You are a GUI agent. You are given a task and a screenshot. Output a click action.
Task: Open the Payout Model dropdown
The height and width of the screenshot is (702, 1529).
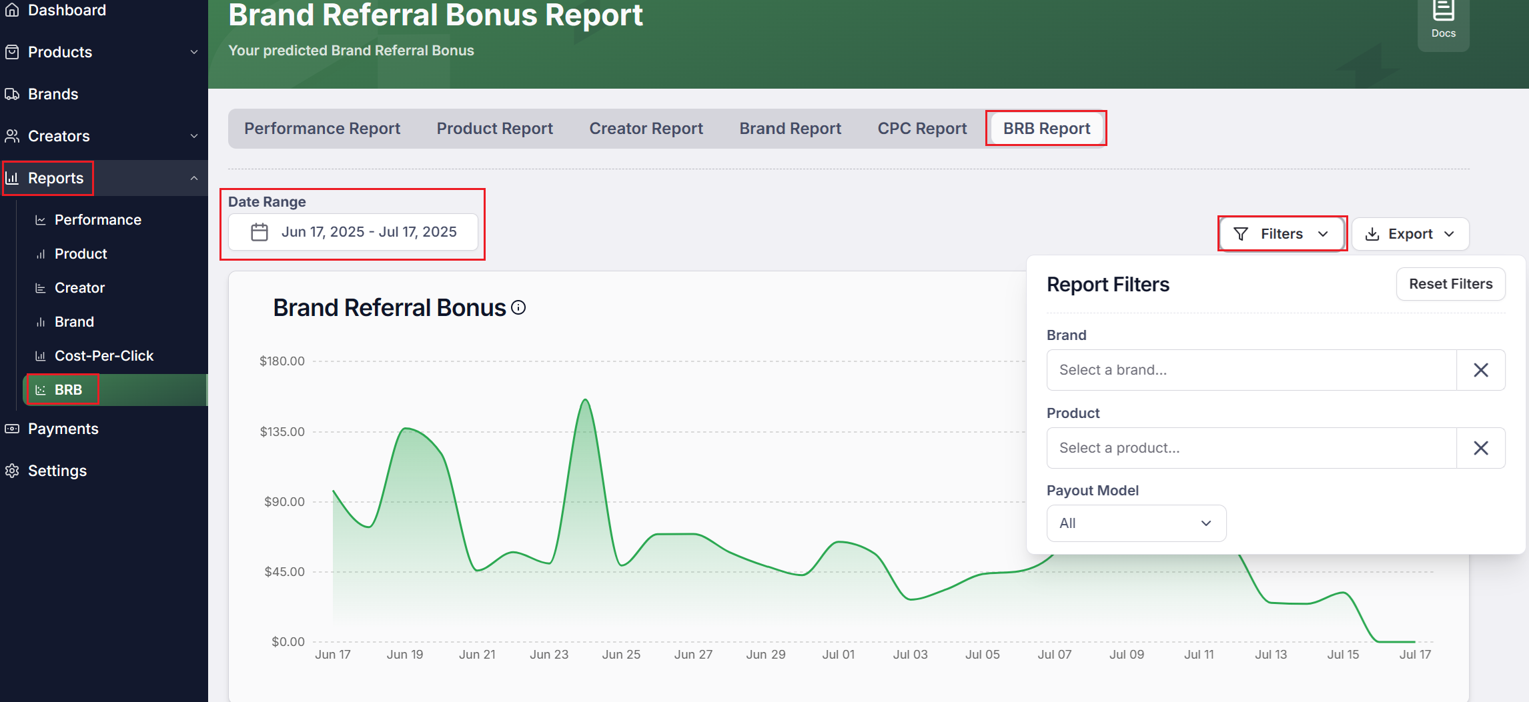tap(1135, 523)
